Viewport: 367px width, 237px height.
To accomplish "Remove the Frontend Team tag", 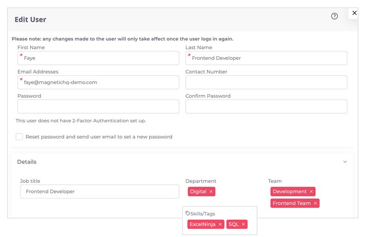I will [x=315, y=203].
